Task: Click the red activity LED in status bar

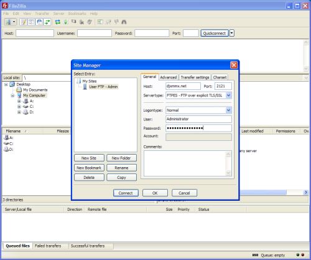Action: (x=303, y=254)
